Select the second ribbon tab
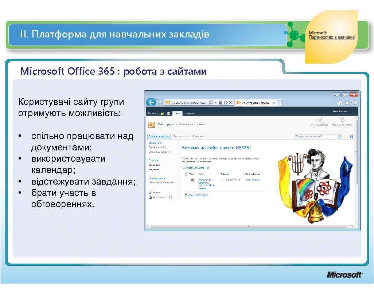The image size is (374, 288). (x=190, y=114)
